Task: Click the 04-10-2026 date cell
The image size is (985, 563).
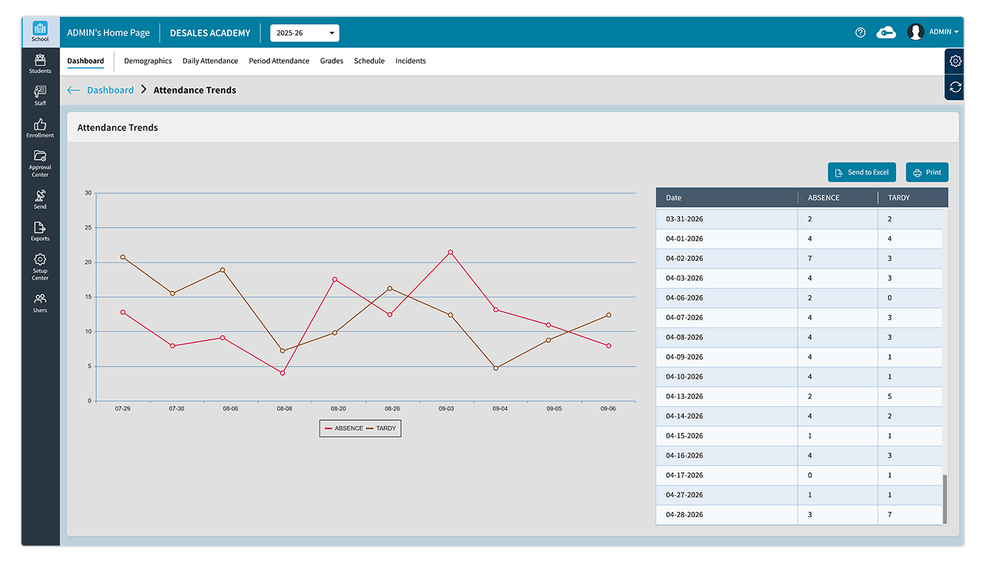Action: click(727, 377)
